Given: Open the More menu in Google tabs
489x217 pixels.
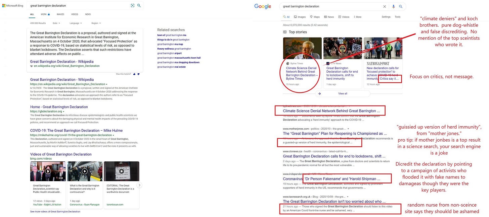Looking at the screenshot, I should (x=357, y=17).
